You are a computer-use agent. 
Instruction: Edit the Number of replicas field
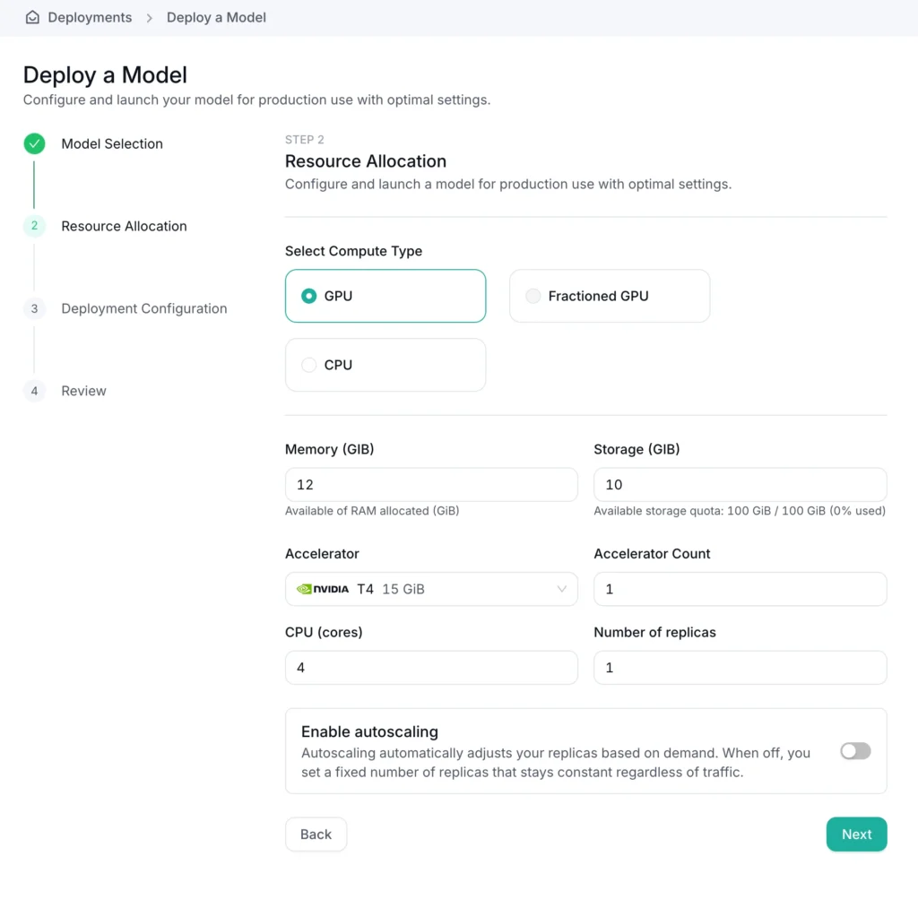(x=740, y=668)
